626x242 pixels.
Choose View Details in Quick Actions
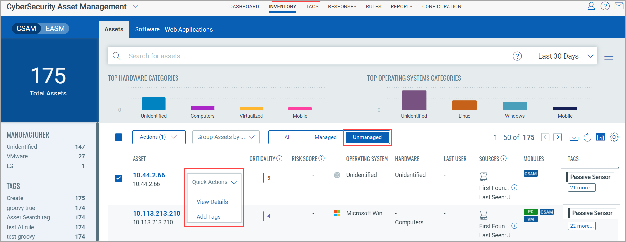(x=212, y=202)
